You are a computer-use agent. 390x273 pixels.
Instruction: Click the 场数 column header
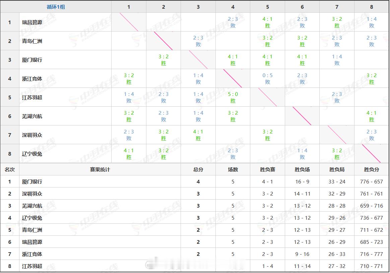pos(233,169)
